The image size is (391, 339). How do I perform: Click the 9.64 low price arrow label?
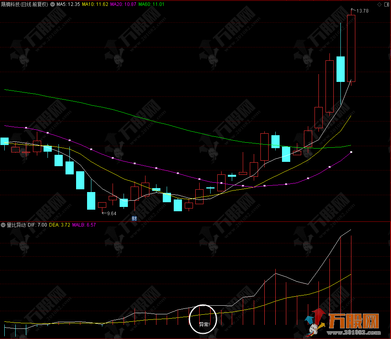[109, 213]
